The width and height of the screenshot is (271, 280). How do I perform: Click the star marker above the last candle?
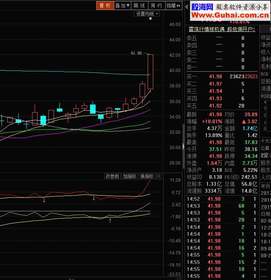[150, 19]
